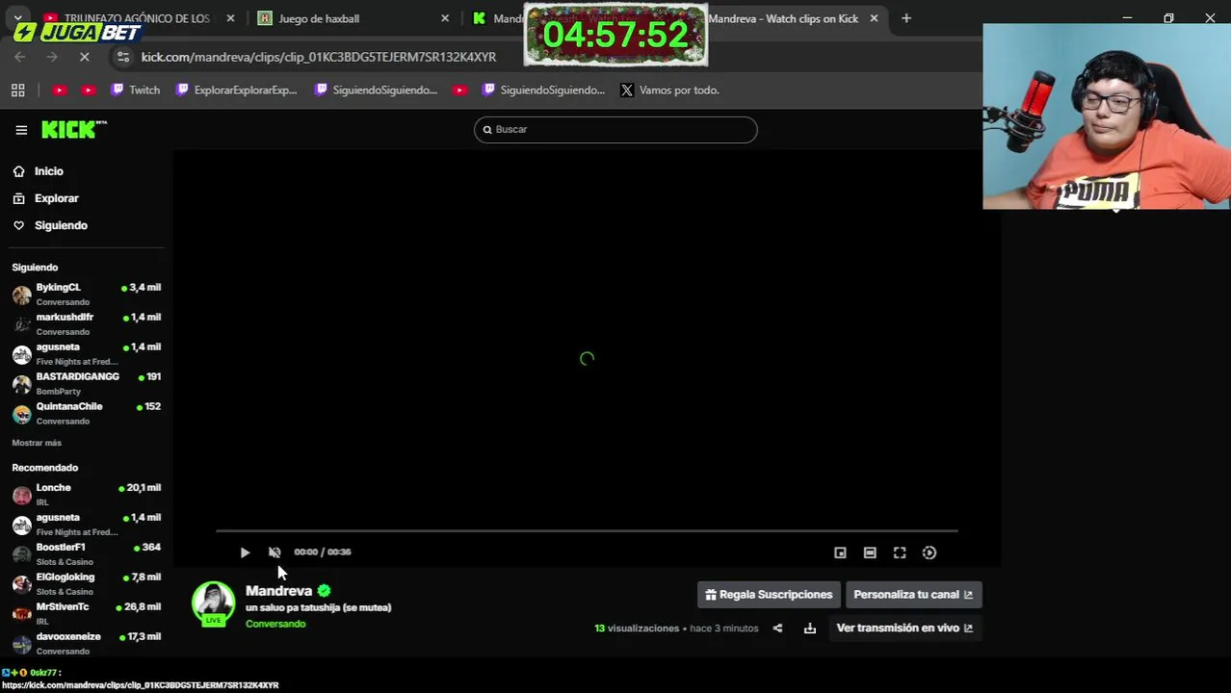The height and width of the screenshot is (693, 1231).
Task: Open site information icon in address bar
Action: [x=122, y=57]
